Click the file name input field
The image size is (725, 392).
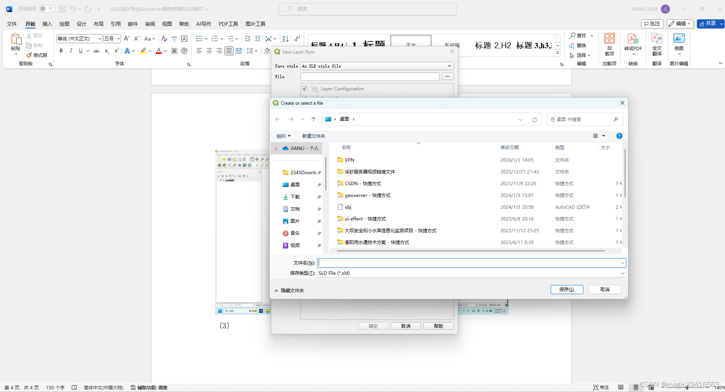click(x=469, y=263)
